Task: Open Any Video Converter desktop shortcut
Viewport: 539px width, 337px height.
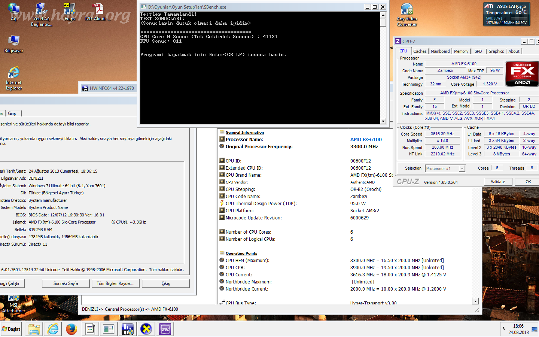Action: (x=407, y=15)
